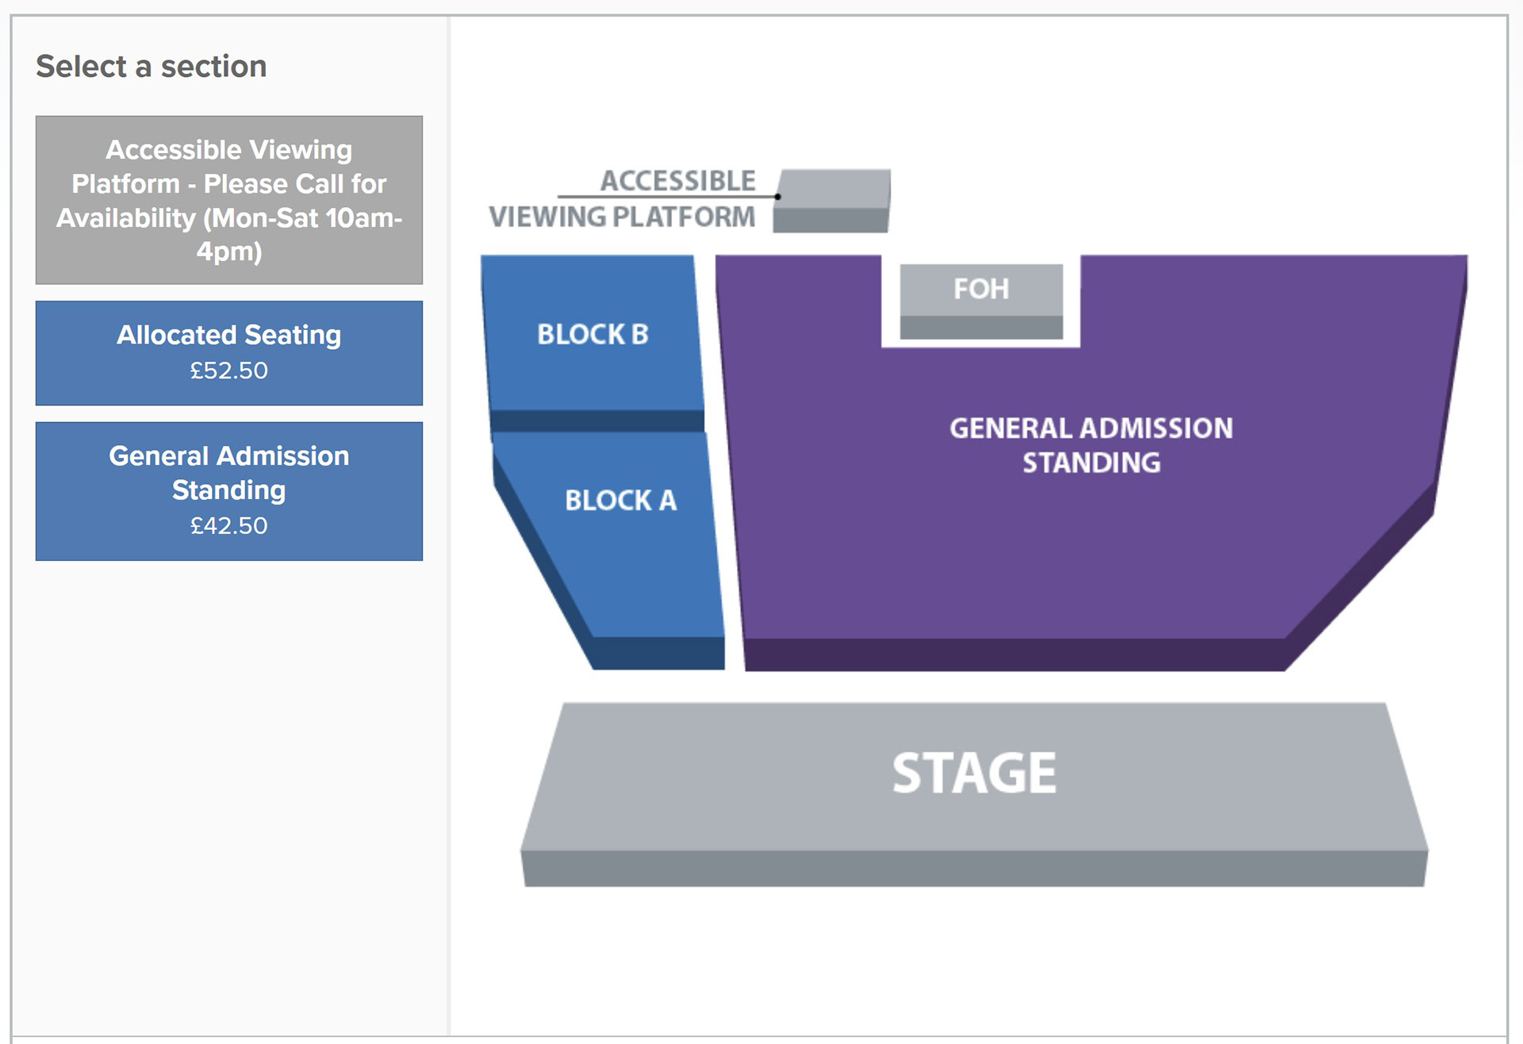This screenshot has width=1523, height=1044.
Task: Click the dark strip between Block B and A
Action: tap(597, 420)
